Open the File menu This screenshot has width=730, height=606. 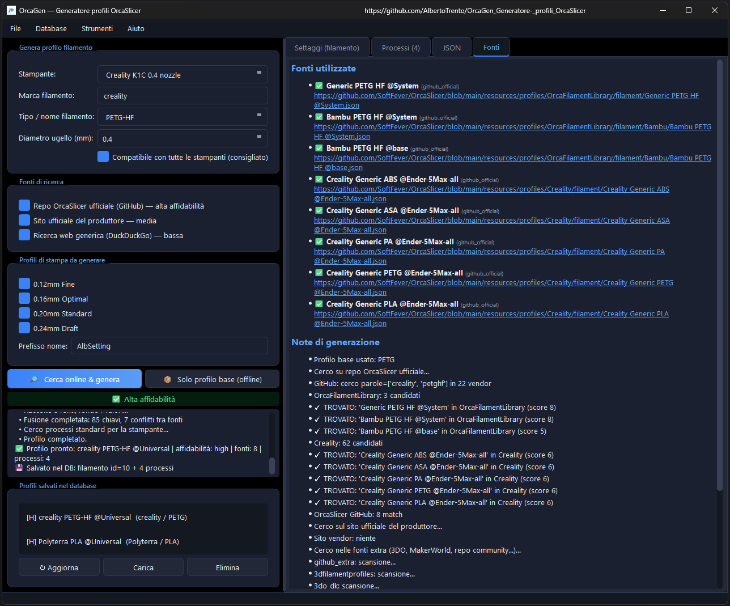(15, 28)
